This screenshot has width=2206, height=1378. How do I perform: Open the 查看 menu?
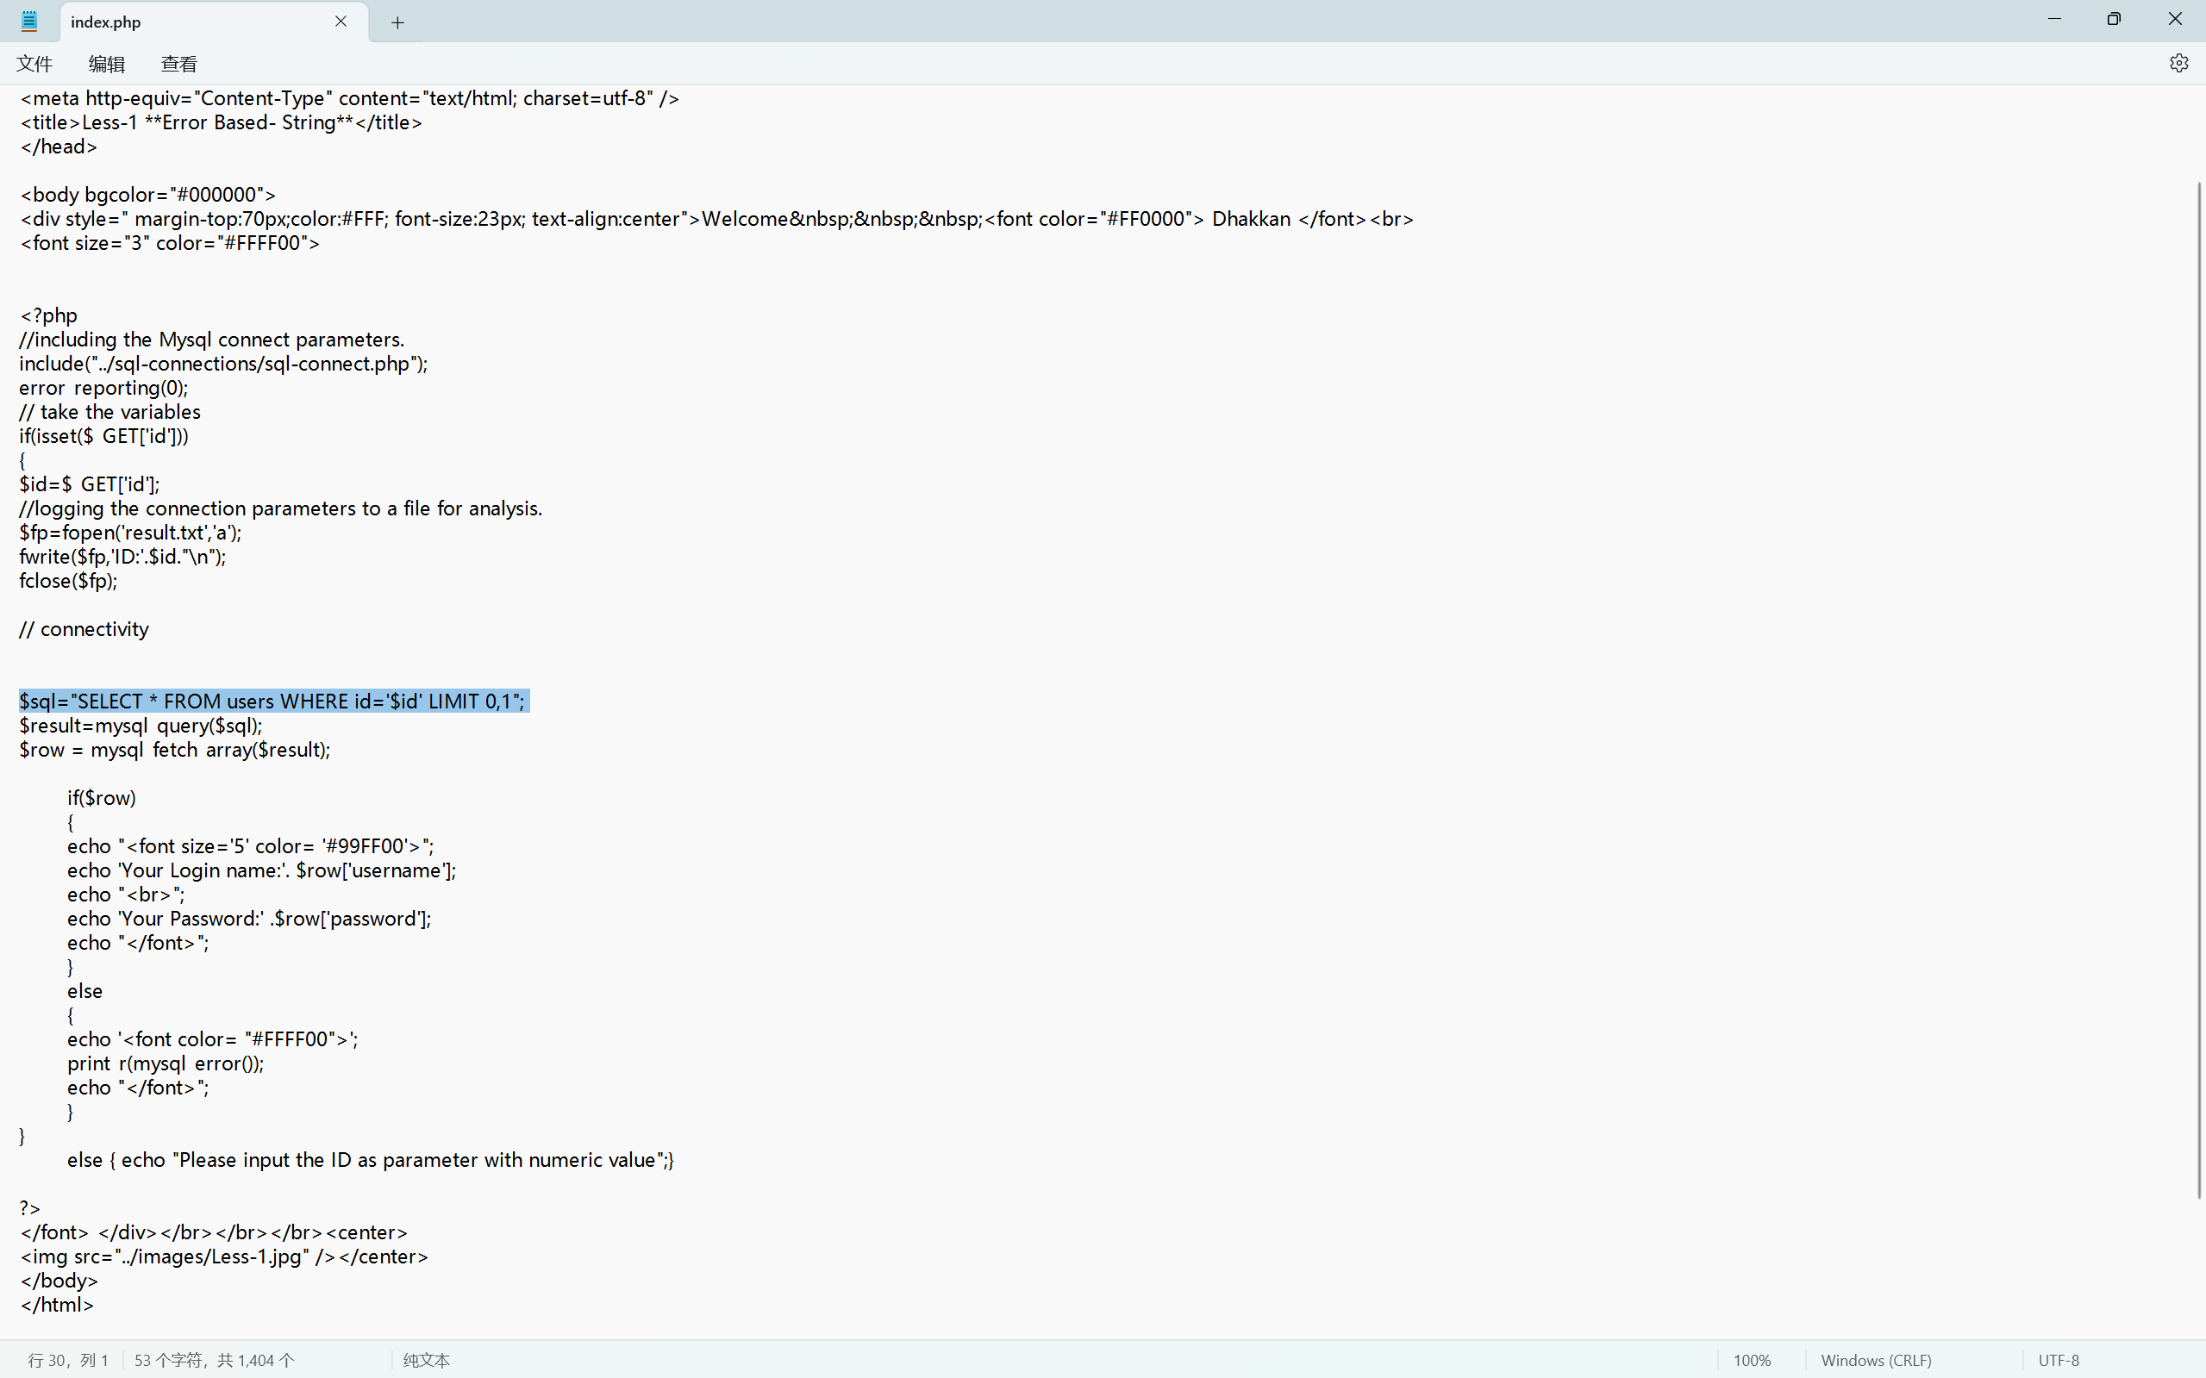click(x=178, y=64)
